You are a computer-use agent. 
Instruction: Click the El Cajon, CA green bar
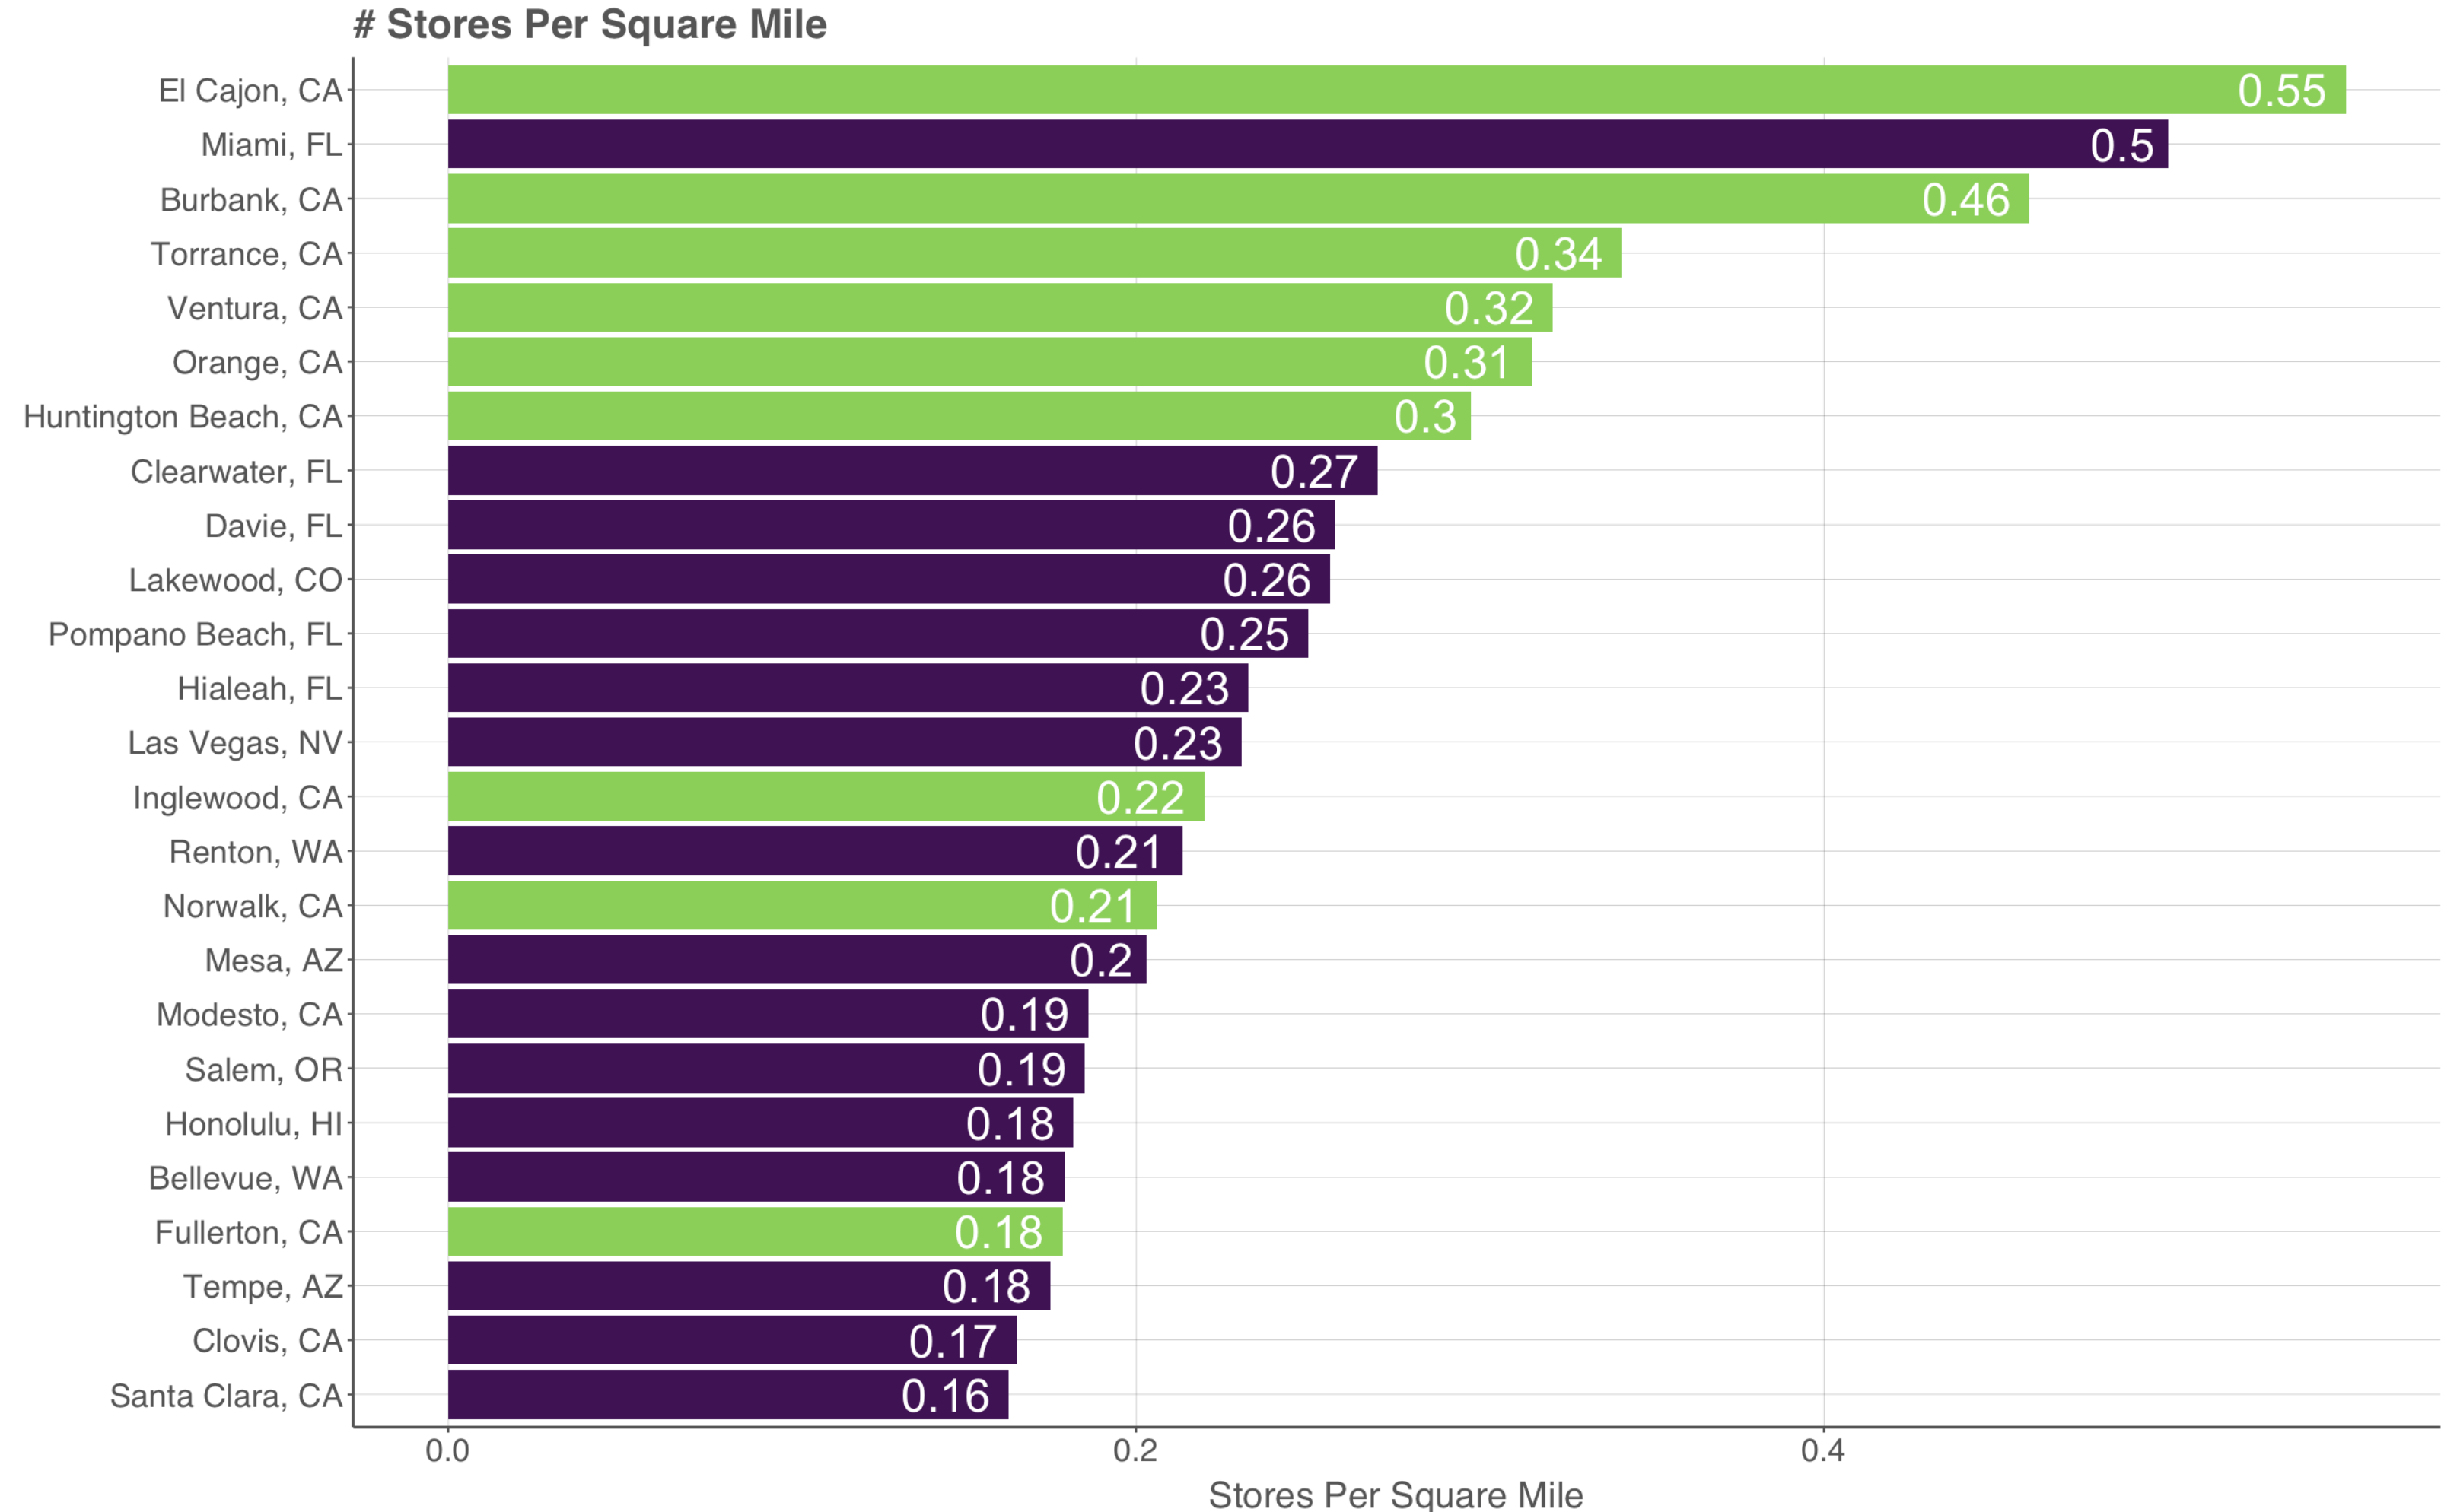1396,90
